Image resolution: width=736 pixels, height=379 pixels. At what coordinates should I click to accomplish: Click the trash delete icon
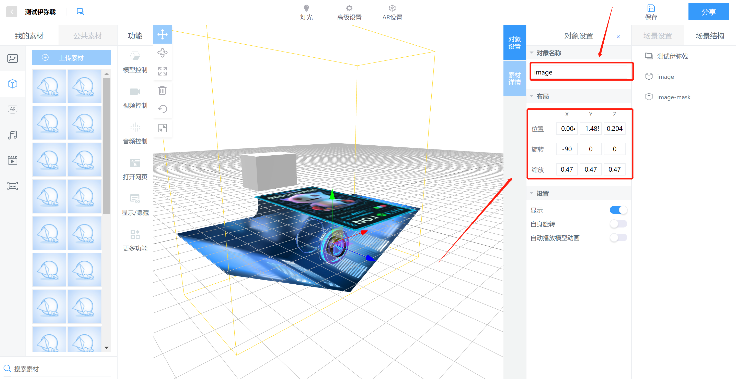tap(162, 91)
